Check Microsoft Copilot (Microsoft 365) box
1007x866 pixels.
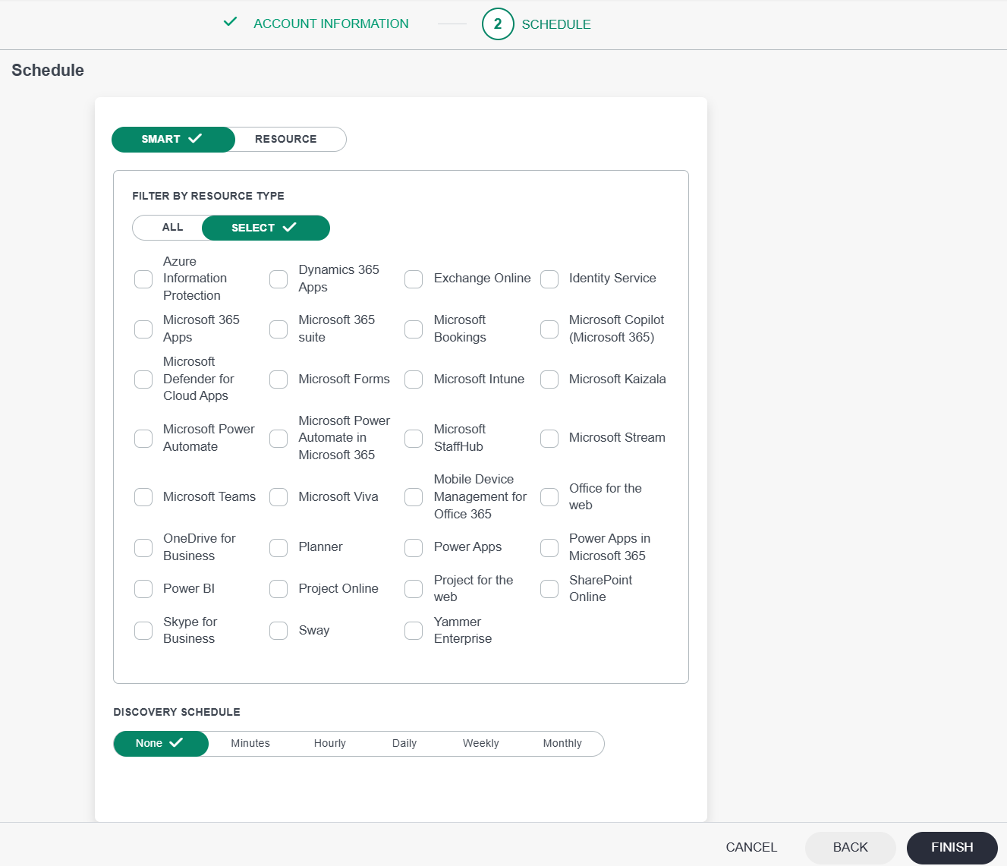click(549, 329)
